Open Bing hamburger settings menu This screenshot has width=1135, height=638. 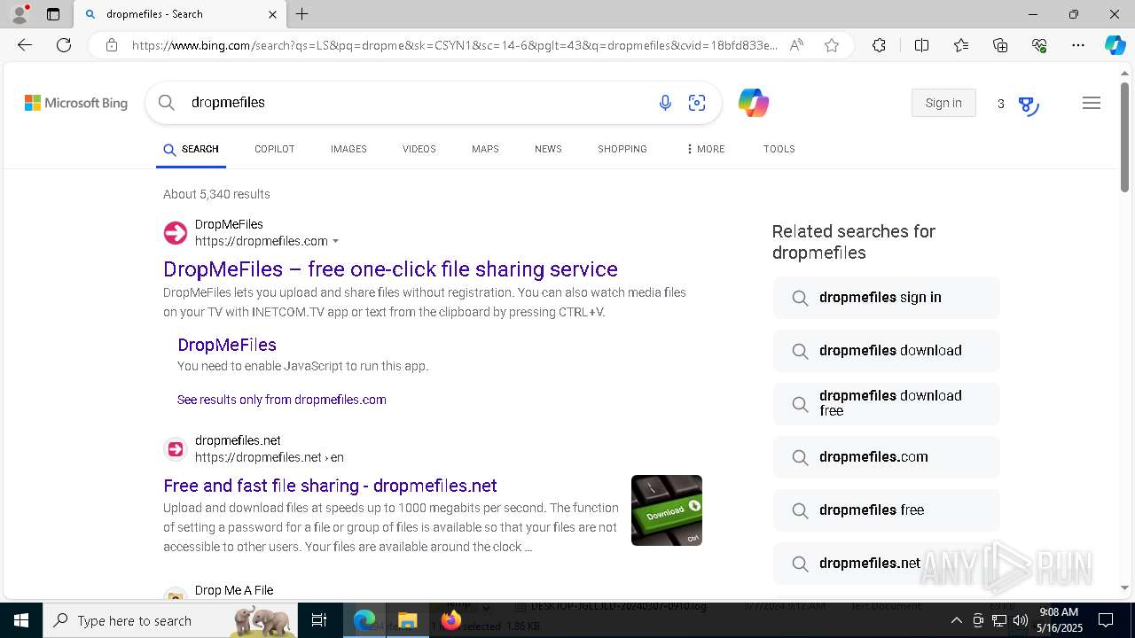(1092, 103)
